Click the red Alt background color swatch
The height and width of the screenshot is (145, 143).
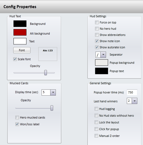(20, 32)
